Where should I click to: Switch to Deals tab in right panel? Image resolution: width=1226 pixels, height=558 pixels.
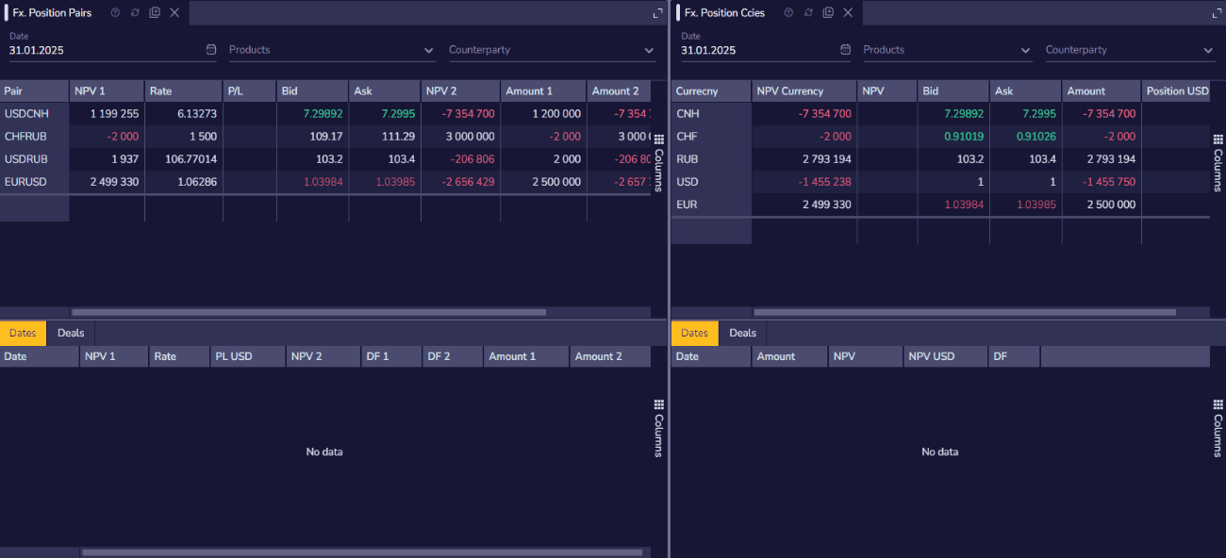coord(743,333)
